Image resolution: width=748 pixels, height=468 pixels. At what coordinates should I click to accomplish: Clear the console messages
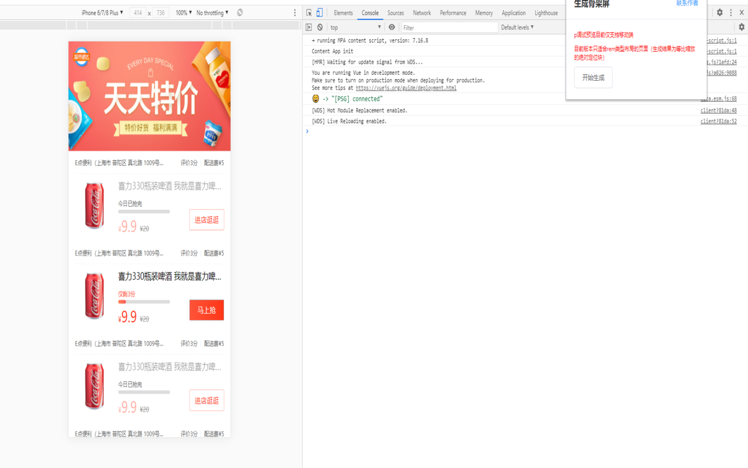[x=320, y=27]
